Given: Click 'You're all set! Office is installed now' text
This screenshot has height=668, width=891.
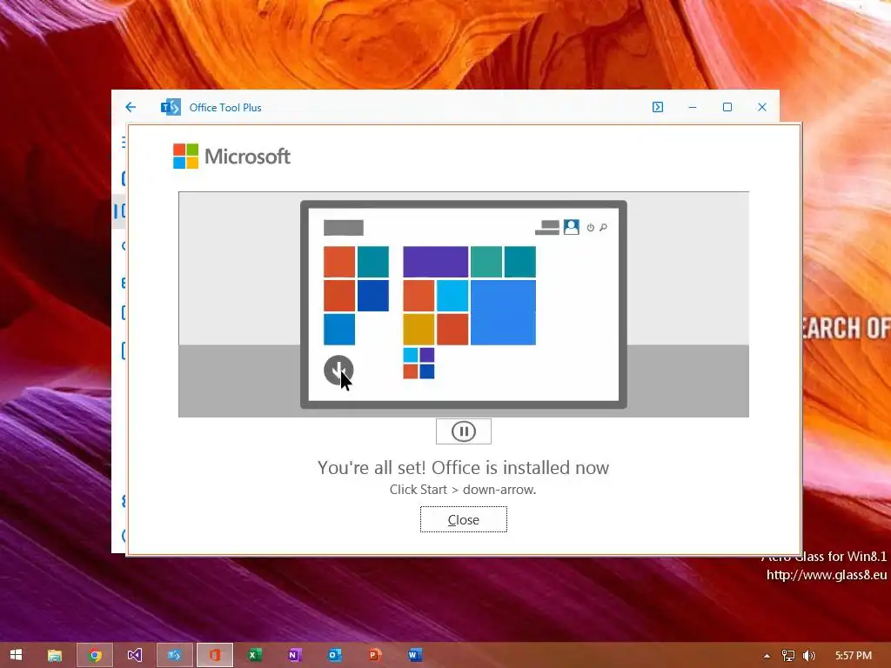Looking at the screenshot, I should tap(463, 467).
